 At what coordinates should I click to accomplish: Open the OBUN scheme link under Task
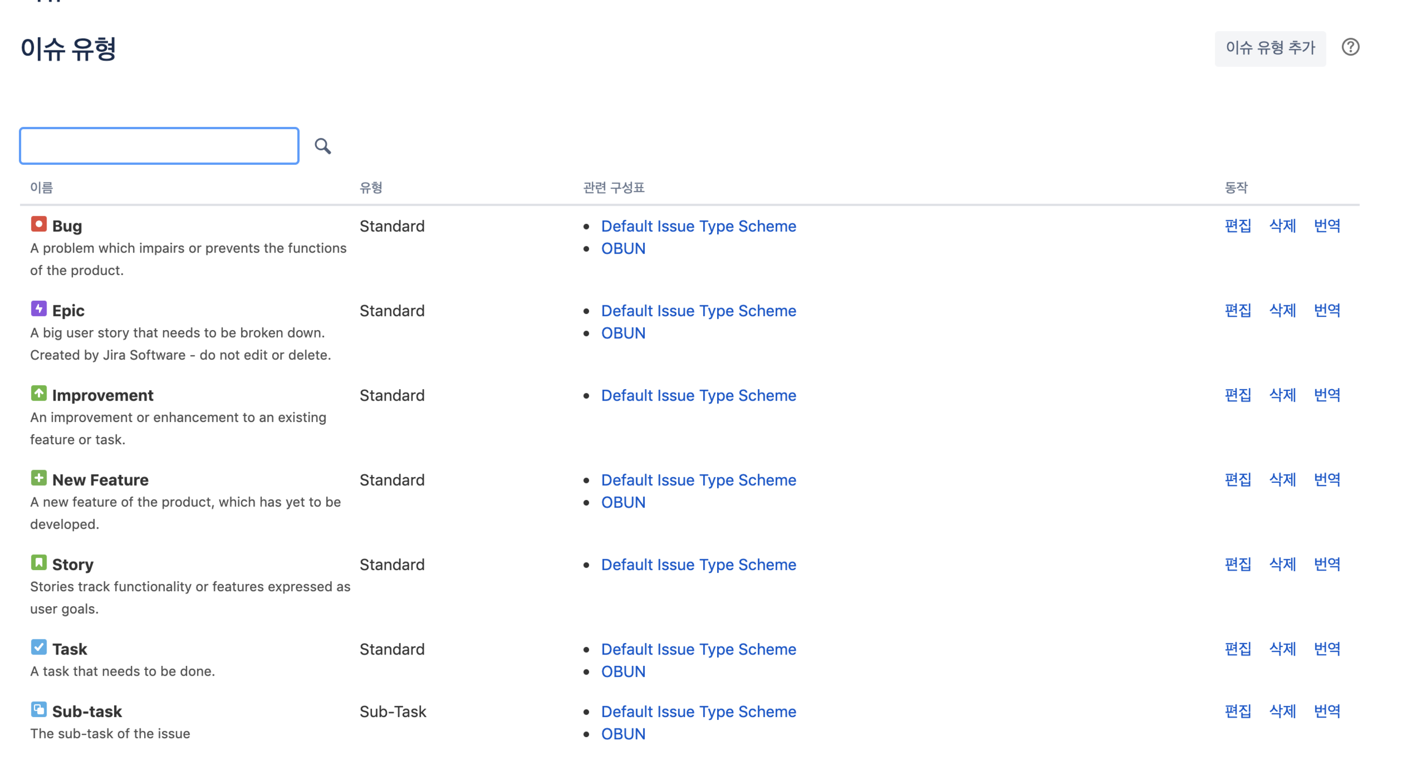coord(623,672)
